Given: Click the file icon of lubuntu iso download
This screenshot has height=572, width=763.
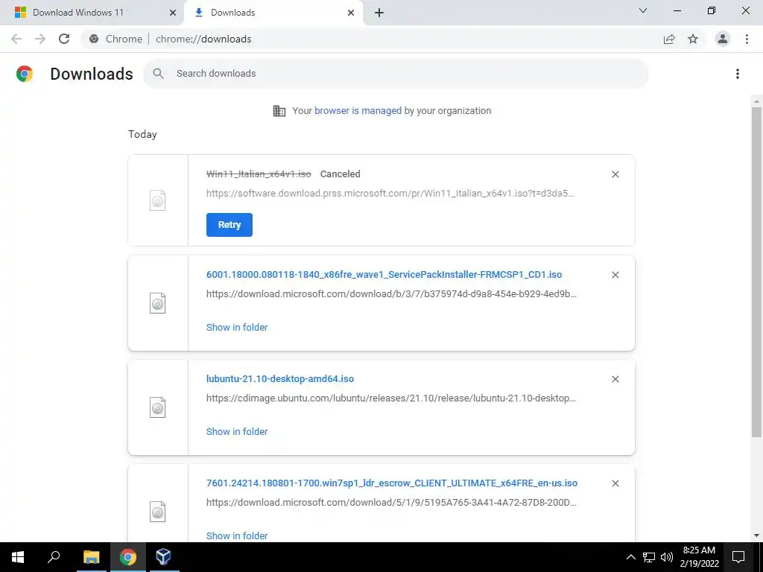Looking at the screenshot, I should click(158, 407).
